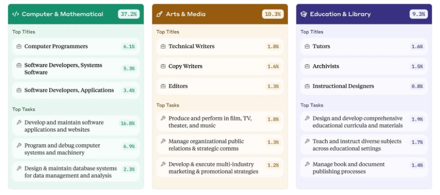Open the Education & Library header
This screenshot has width=440, height=195.
point(364,14)
